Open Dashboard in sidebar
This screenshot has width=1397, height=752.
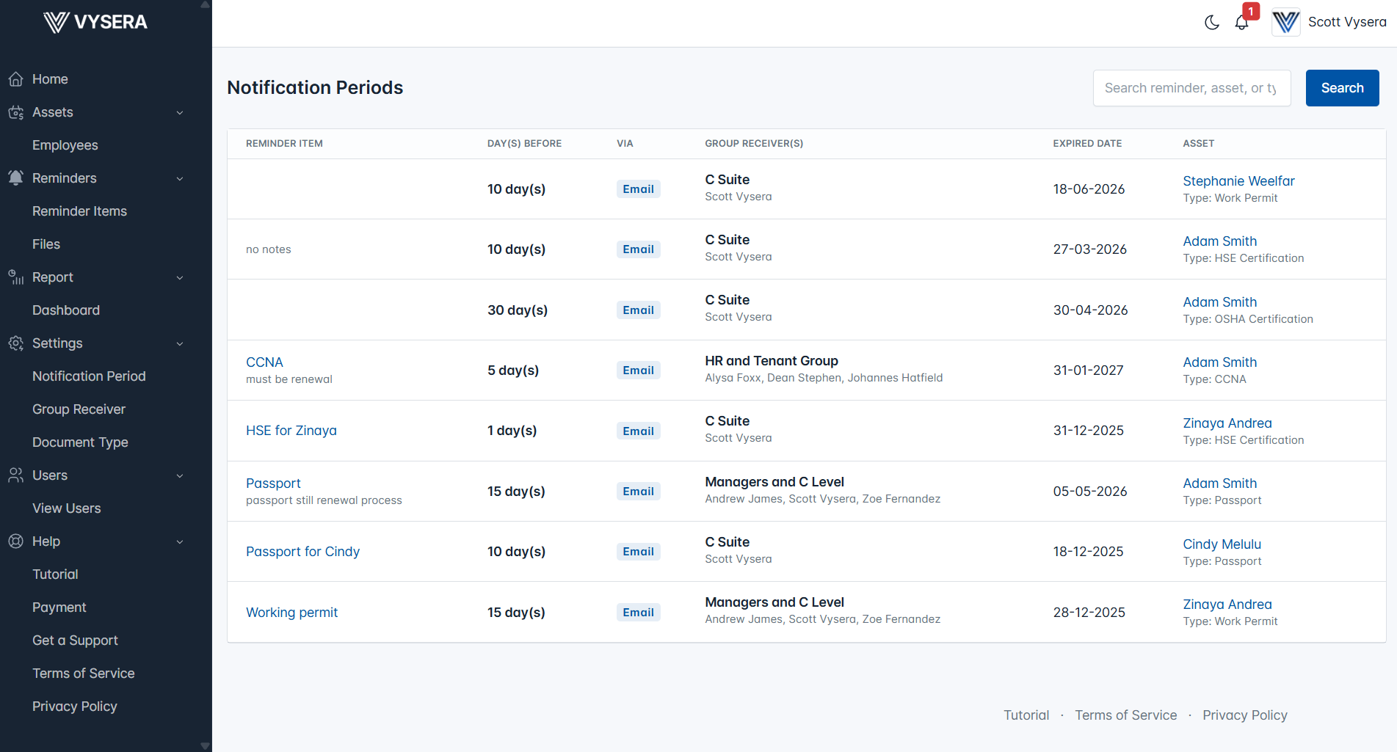[x=66, y=310]
